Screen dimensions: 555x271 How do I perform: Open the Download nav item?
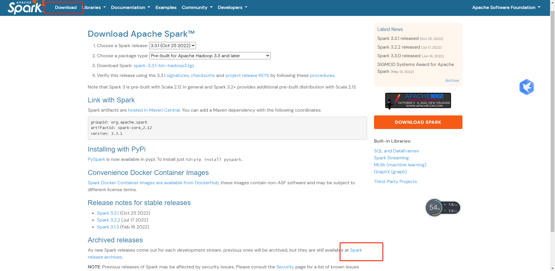[x=66, y=8]
